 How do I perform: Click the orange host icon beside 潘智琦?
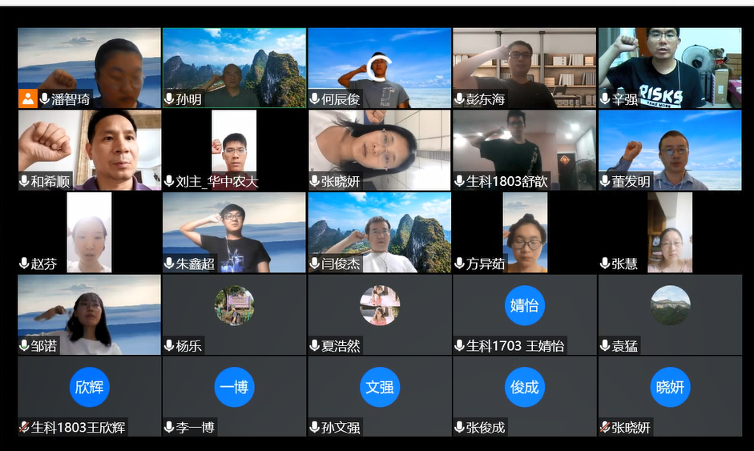(28, 99)
